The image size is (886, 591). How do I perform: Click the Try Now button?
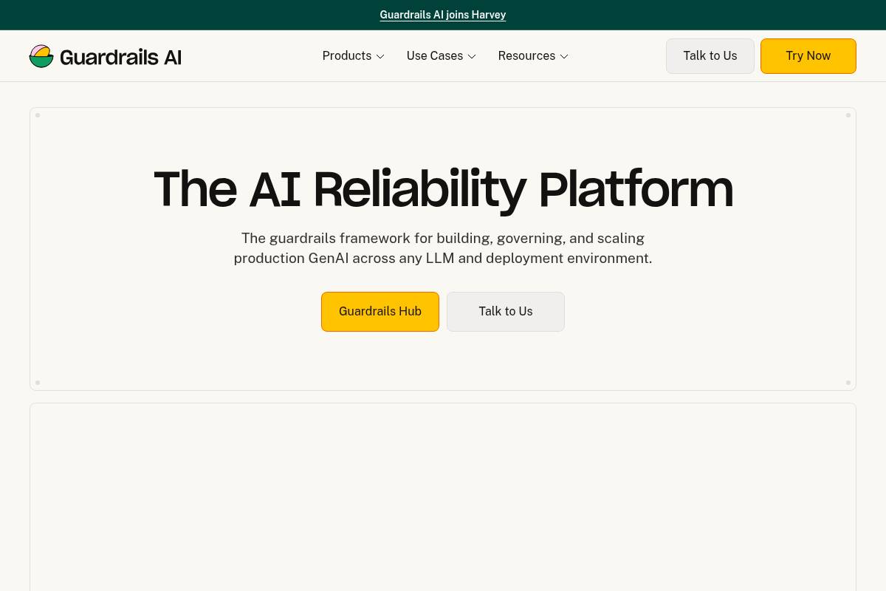tap(808, 56)
